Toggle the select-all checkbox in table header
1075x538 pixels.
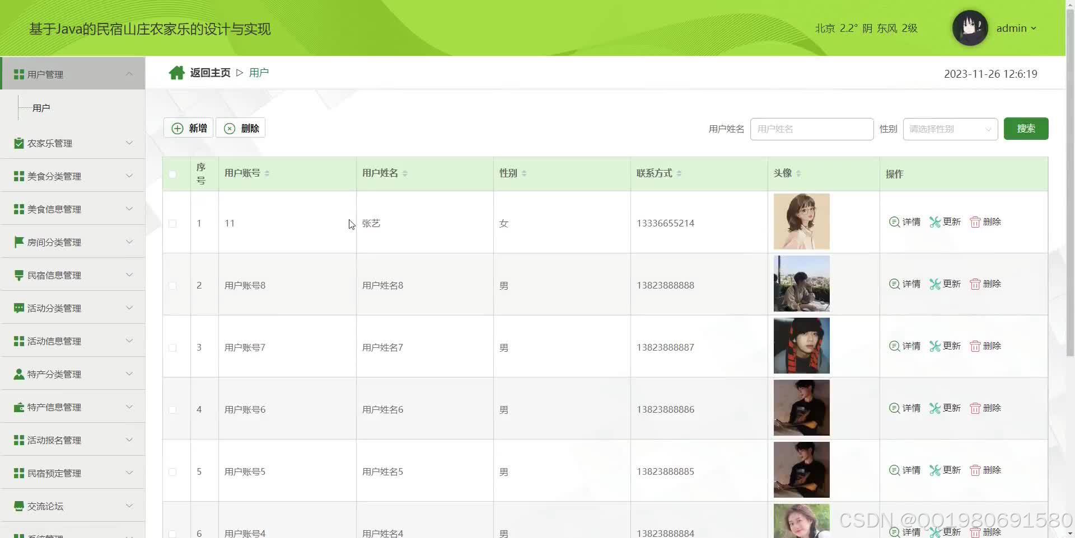172,174
